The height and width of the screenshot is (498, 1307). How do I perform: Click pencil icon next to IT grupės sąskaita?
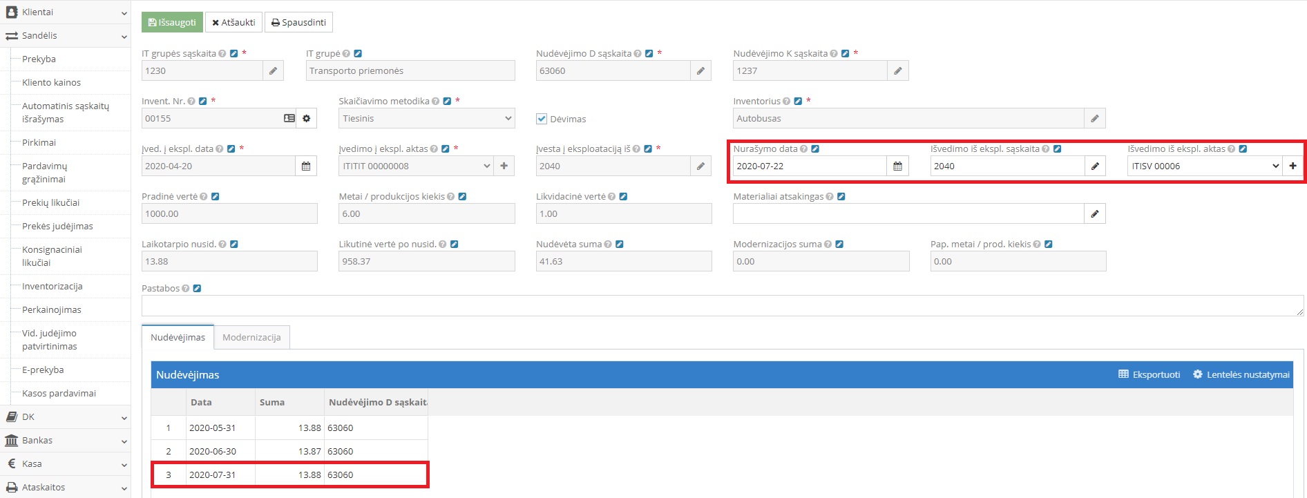pos(273,71)
